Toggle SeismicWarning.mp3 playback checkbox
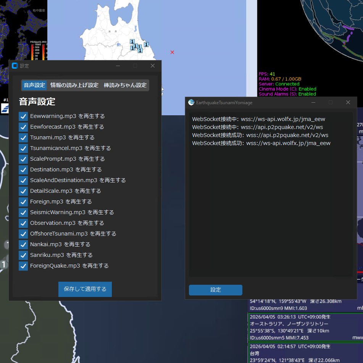The image size is (363, 363). (x=23, y=212)
